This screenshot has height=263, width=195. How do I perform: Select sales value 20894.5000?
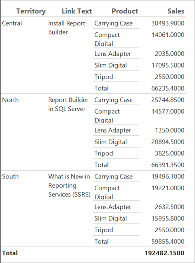click(x=168, y=142)
